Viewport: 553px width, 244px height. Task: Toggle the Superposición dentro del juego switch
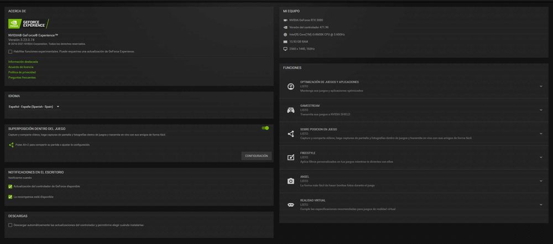(265, 128)
